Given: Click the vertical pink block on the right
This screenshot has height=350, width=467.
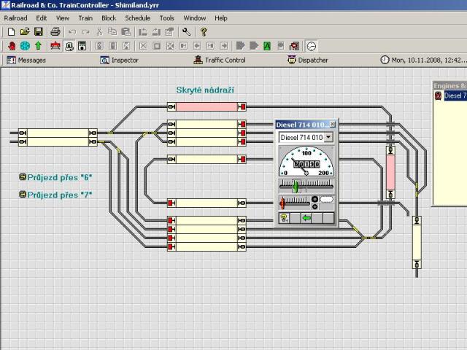Looking at the screenshot, I should click(391, 172).
